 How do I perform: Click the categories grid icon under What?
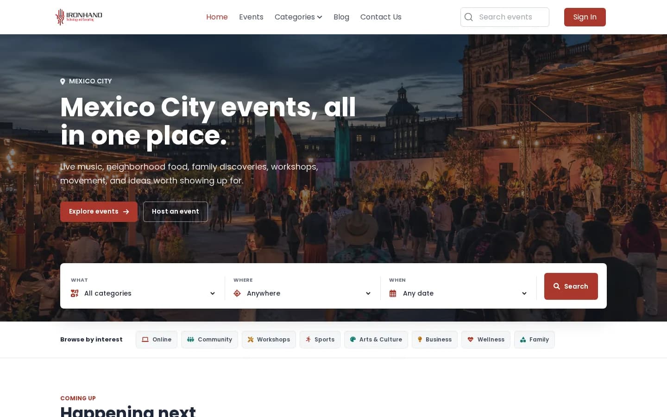[75, 293]
